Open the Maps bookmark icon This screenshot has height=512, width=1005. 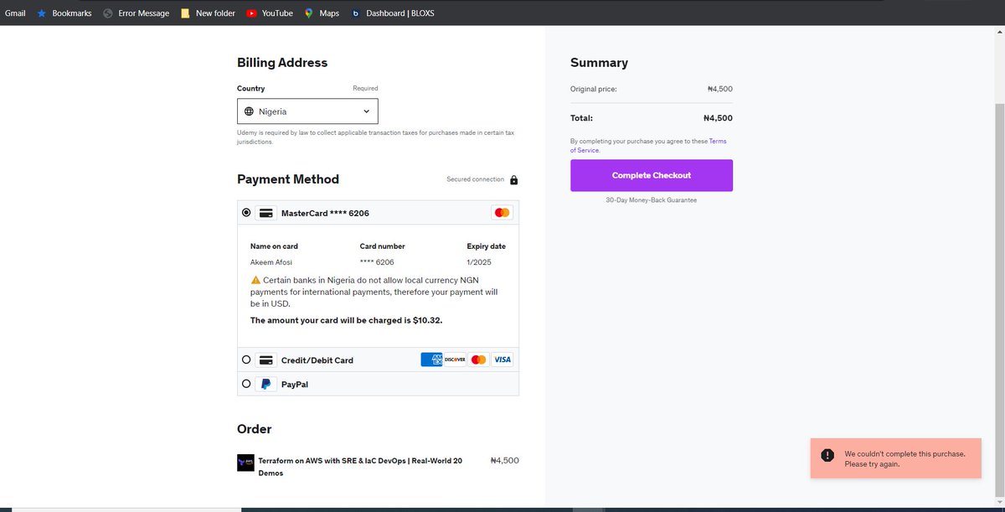309,13
